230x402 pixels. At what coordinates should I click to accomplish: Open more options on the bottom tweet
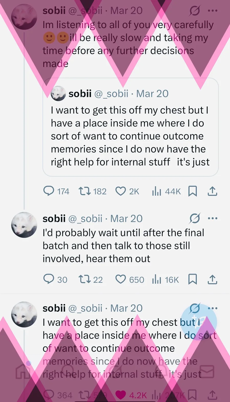213,308
